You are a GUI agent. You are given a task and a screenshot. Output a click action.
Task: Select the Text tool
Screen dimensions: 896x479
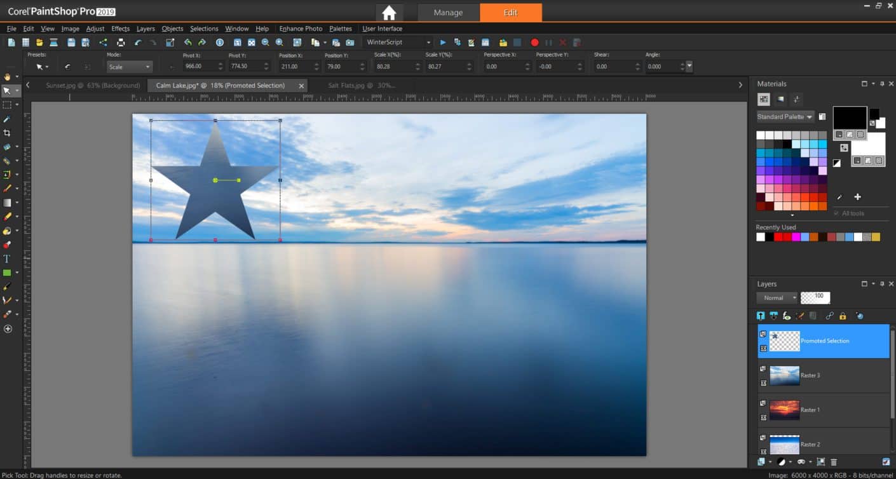point(8,259)
